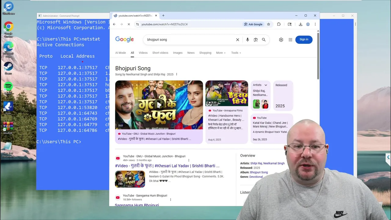Open options menu for Saregama Hum Bhojpuri result
The height and width of the screenshot is (220, 391).
(170, 200)
